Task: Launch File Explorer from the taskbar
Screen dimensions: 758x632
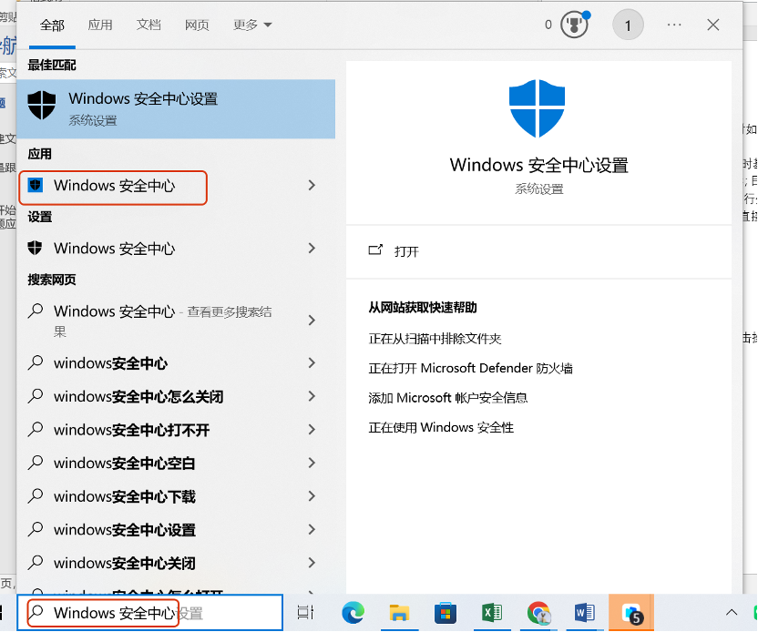Action: pos(398,613)
